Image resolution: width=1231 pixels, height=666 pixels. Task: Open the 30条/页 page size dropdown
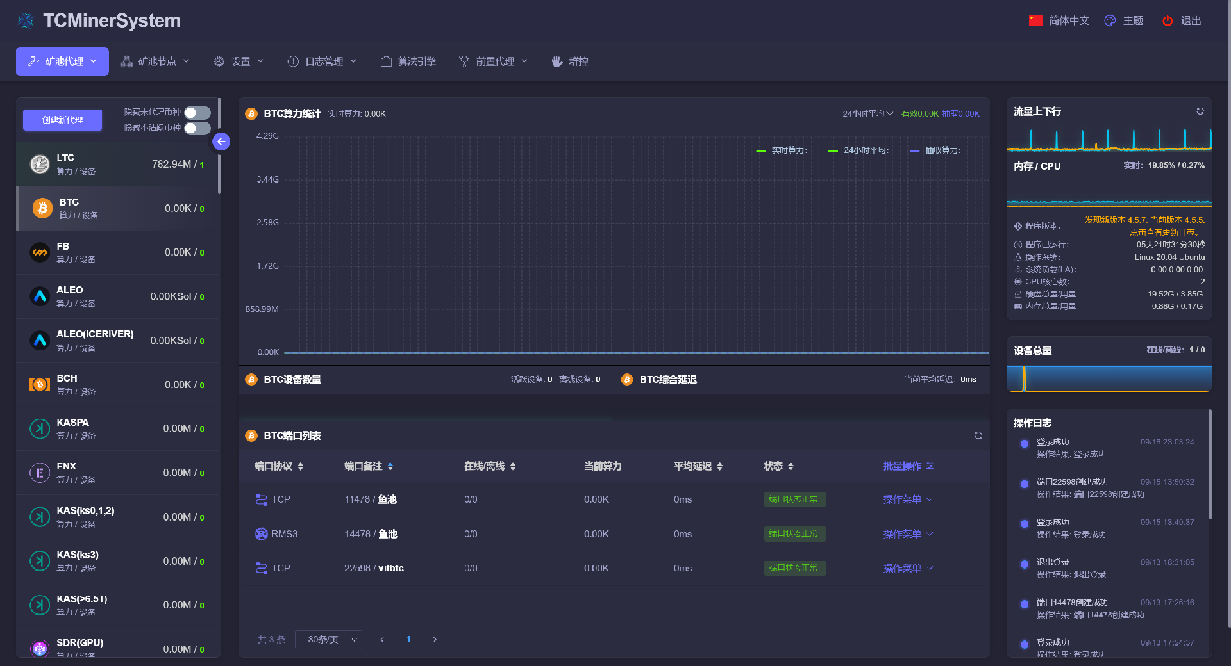coord(330,640)
